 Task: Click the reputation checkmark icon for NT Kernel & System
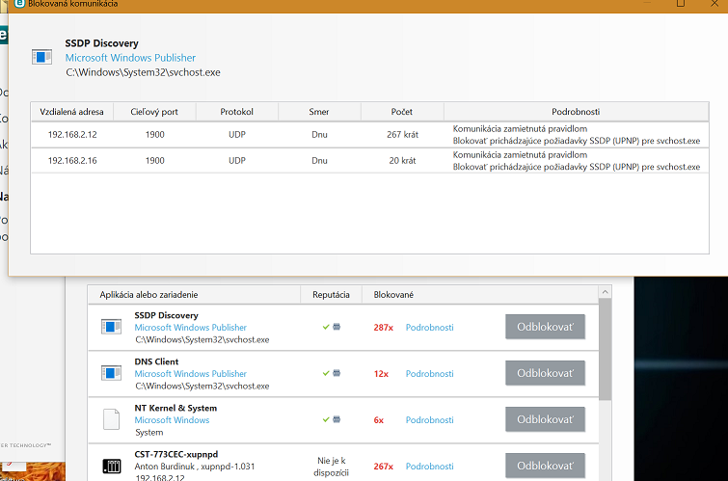click(x=327, y=419)
